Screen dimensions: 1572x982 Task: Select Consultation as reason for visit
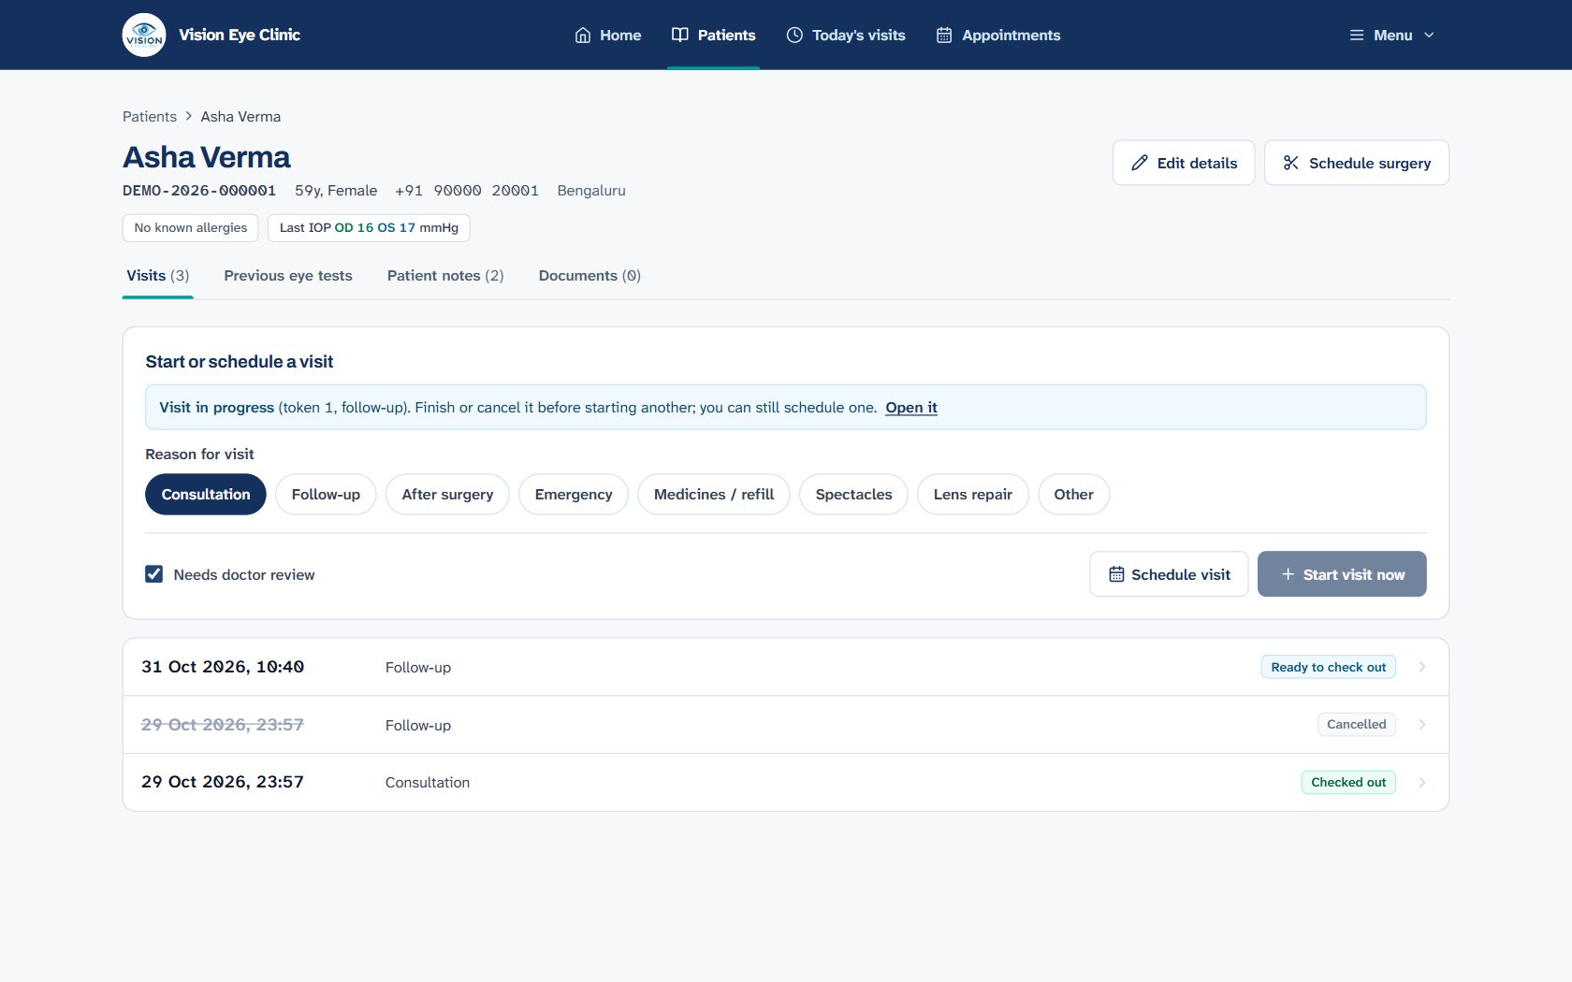coord(206,494)
